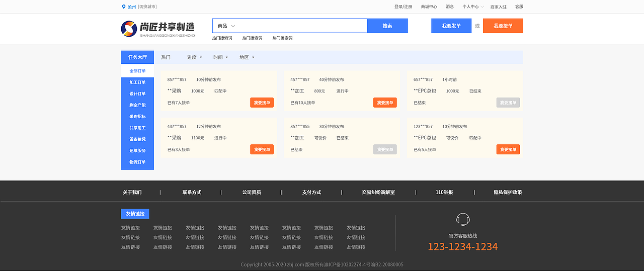
Task: Click the 官方客服热线 label
Action: coord(463,236)
